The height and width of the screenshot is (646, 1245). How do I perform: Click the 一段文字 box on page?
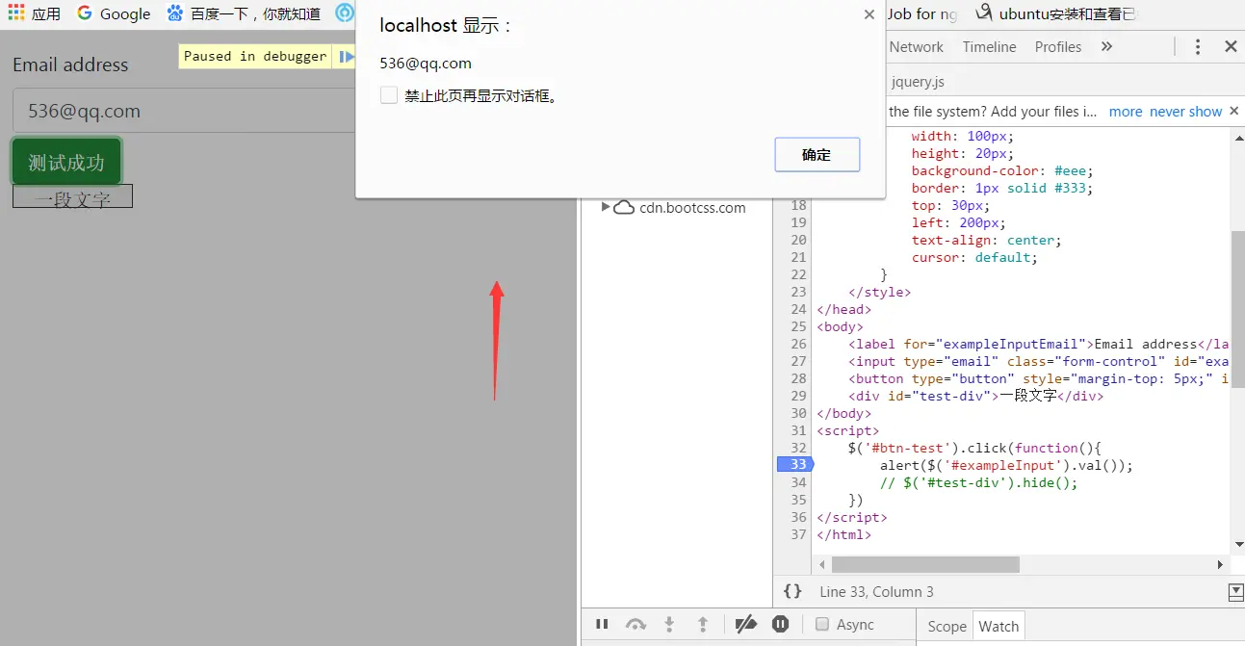[72, 196]
